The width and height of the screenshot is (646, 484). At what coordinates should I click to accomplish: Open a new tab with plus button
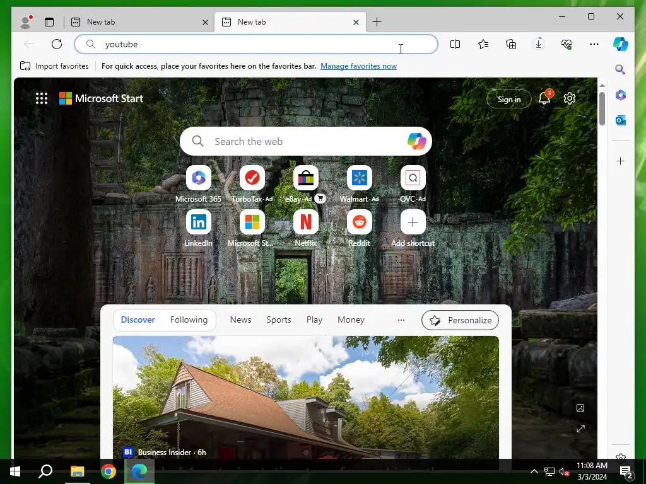pos(377,22)
